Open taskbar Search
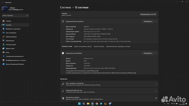189x106 pixels. (84, 104)
